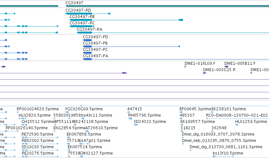This screenshot has width=269, height=158.
Task: Select the DME1-005B11.F purple glyph
Action: point(226,67)
